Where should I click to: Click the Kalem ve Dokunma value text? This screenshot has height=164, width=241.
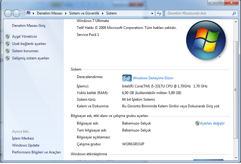pyautogui.click(x=171, y=106)
